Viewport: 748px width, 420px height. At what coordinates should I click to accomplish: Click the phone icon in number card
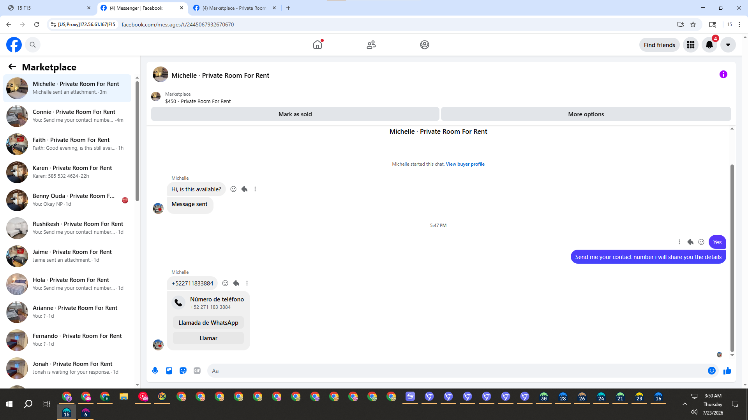coord(178,303)
